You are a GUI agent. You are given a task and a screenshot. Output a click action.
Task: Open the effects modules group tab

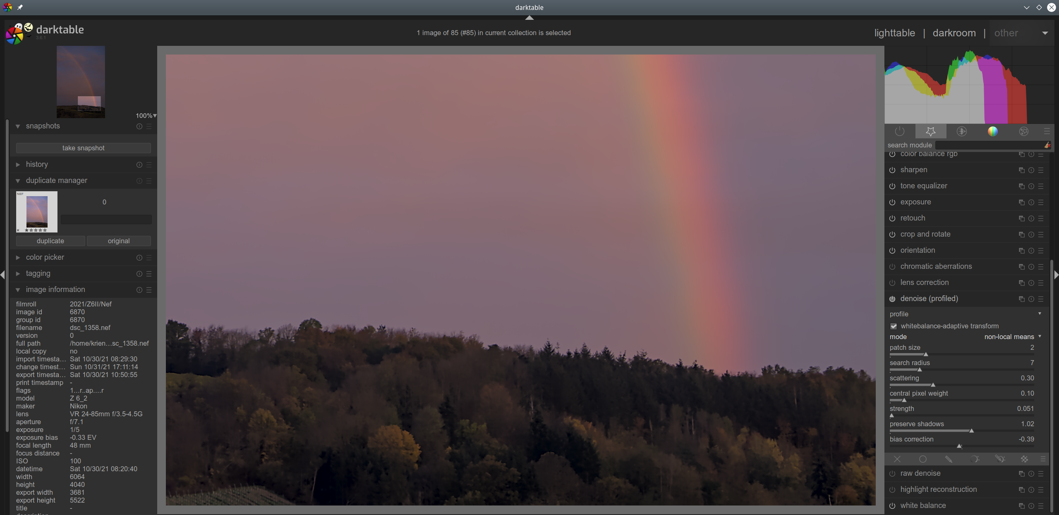pyautogui.click(x=1023, y=131)
